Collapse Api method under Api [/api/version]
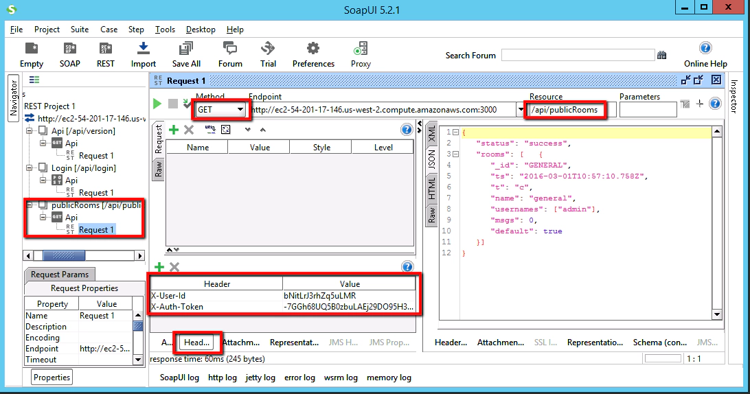The width and height of the screenshot is (750, 394). pyautogui.click(x=43, y=143)
